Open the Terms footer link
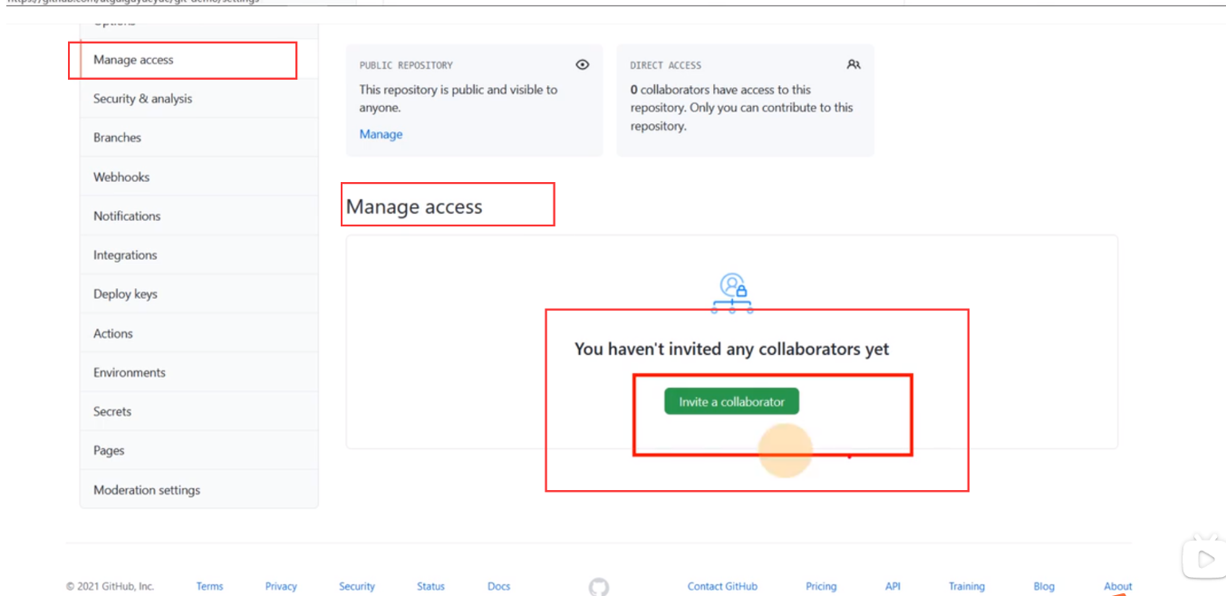1226x596 pixels. pyautogui.click(x=209, y=586)
